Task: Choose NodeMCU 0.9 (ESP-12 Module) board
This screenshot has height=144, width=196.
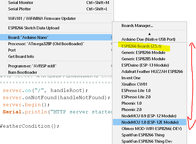Action: point(149,116)
